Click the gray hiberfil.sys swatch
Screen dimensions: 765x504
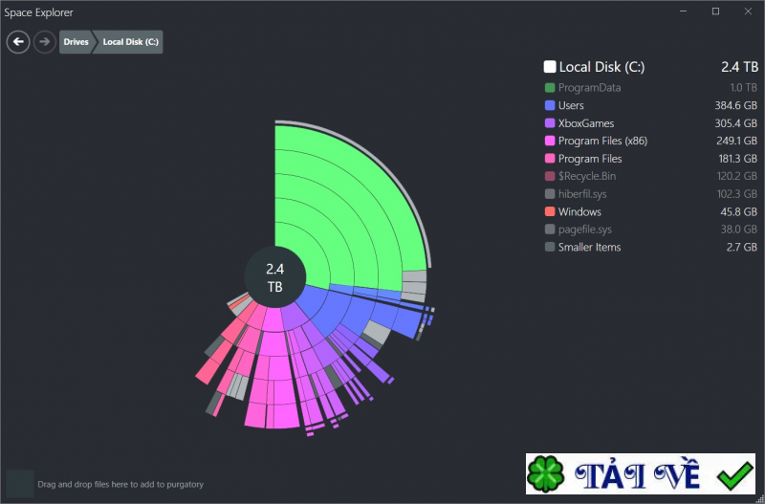click(x=550, y=194)
